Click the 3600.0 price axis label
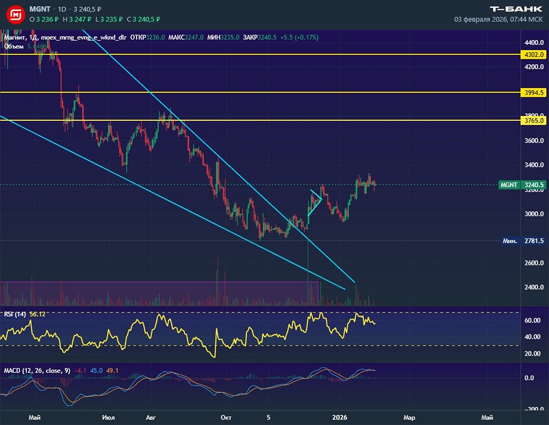 click(x=534, y=141)
